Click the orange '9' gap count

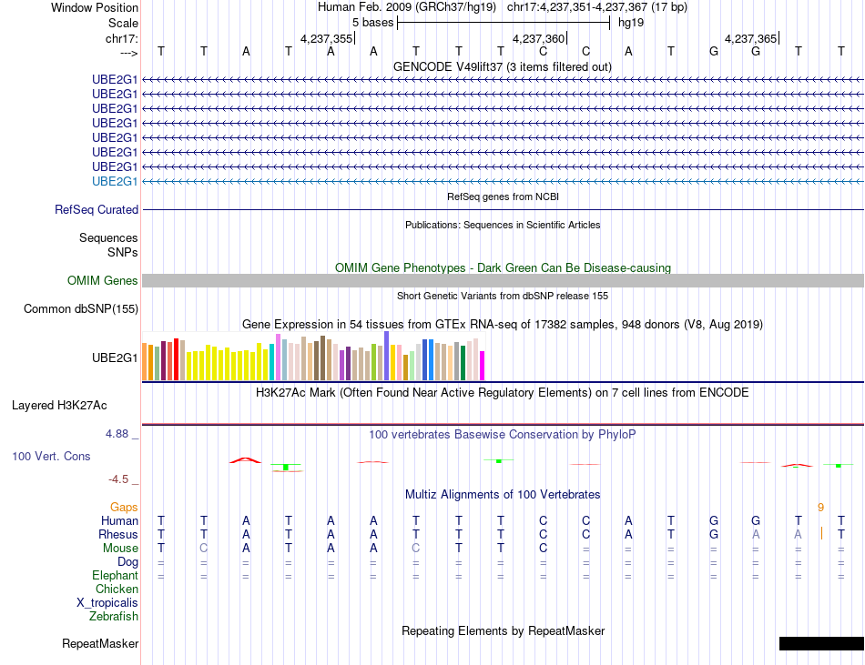(821, 508)
